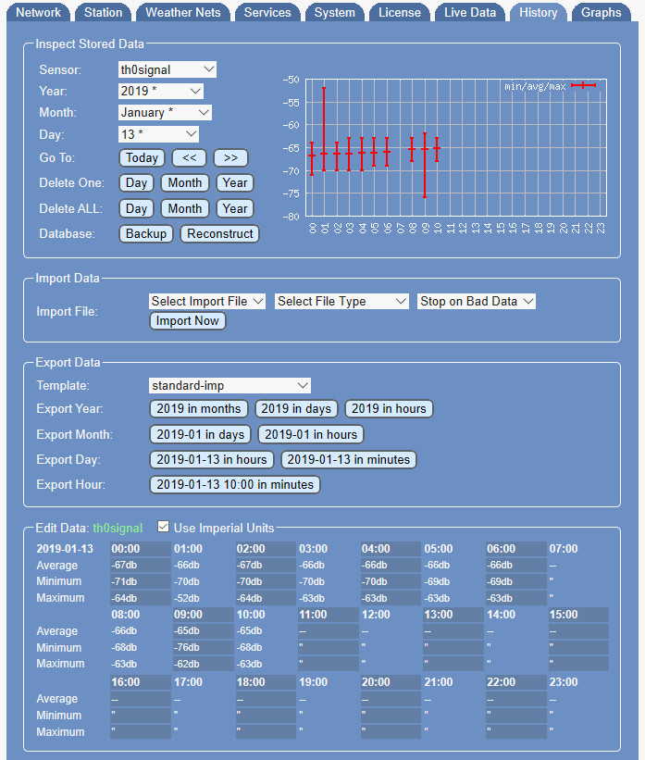645x760 pixels.
Task: Click the th0signal label in Edit Data
Action: click(118, 529)
